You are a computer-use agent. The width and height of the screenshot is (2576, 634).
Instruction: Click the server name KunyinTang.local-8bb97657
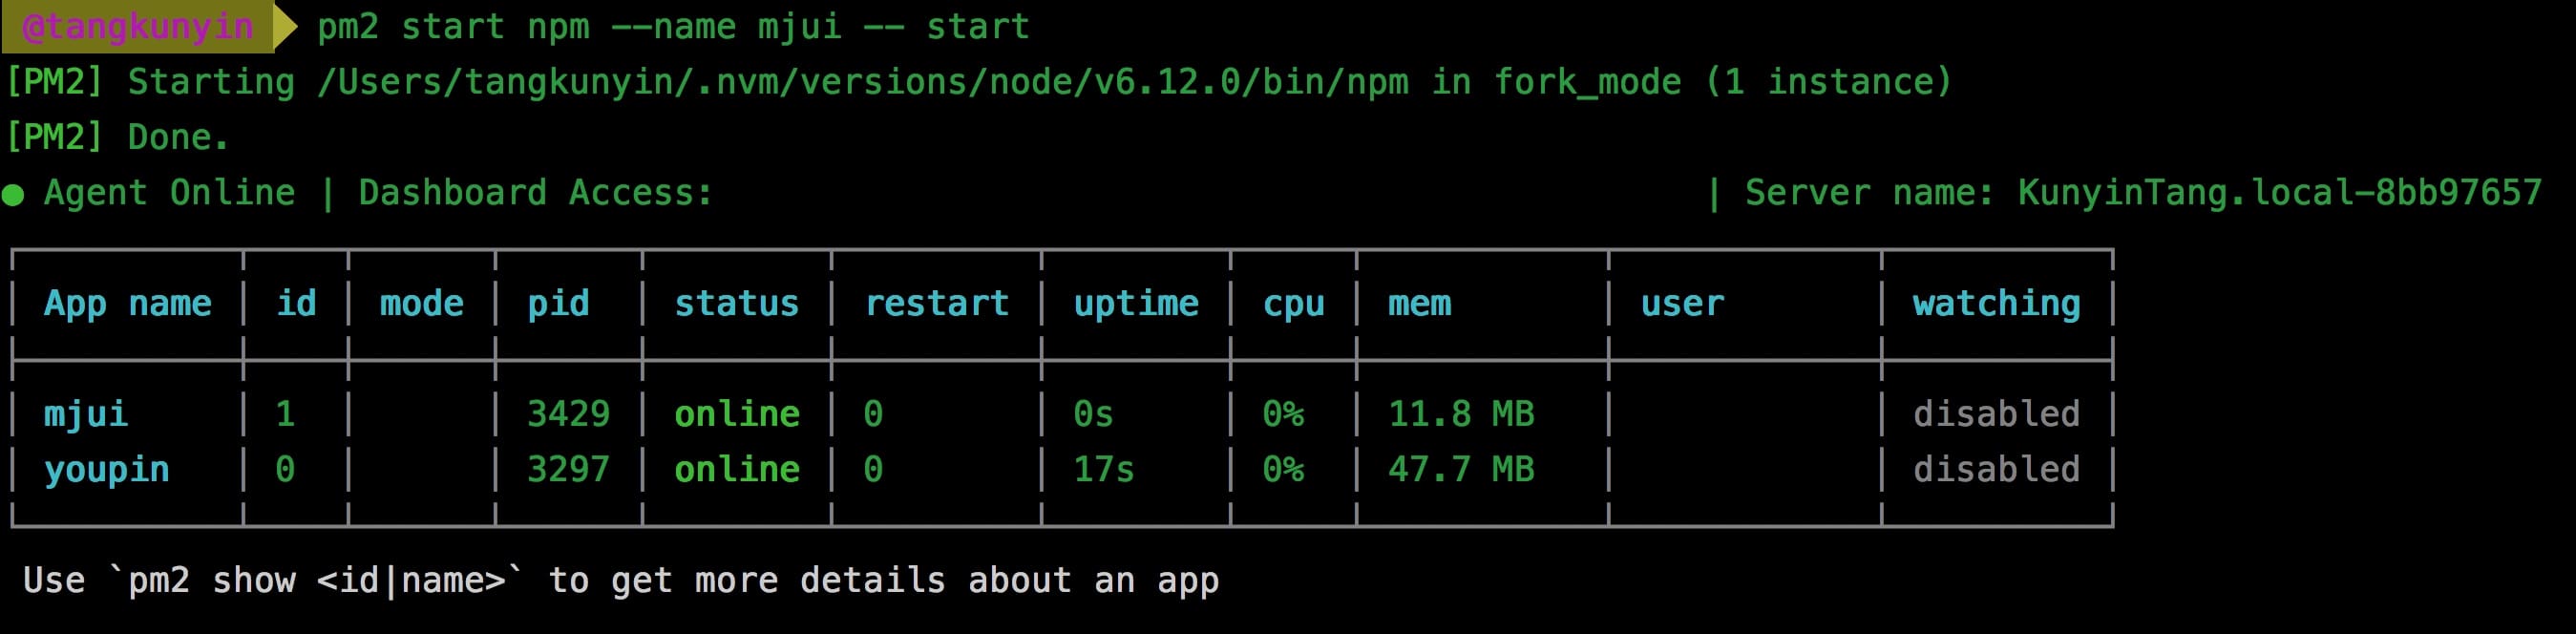click(x=2278, y=192)
